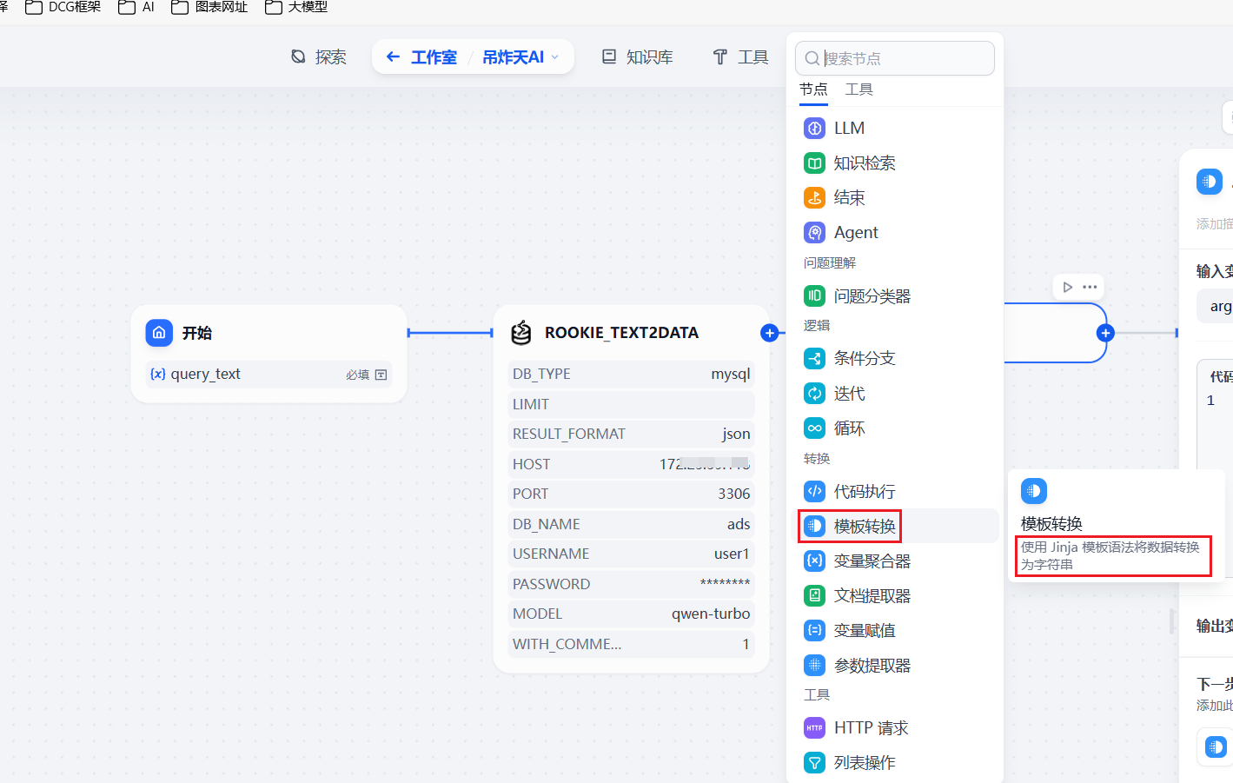The image size is (1233, 783).
Task: Select the highlighted 模板转换 node
Action: point(861,526)
